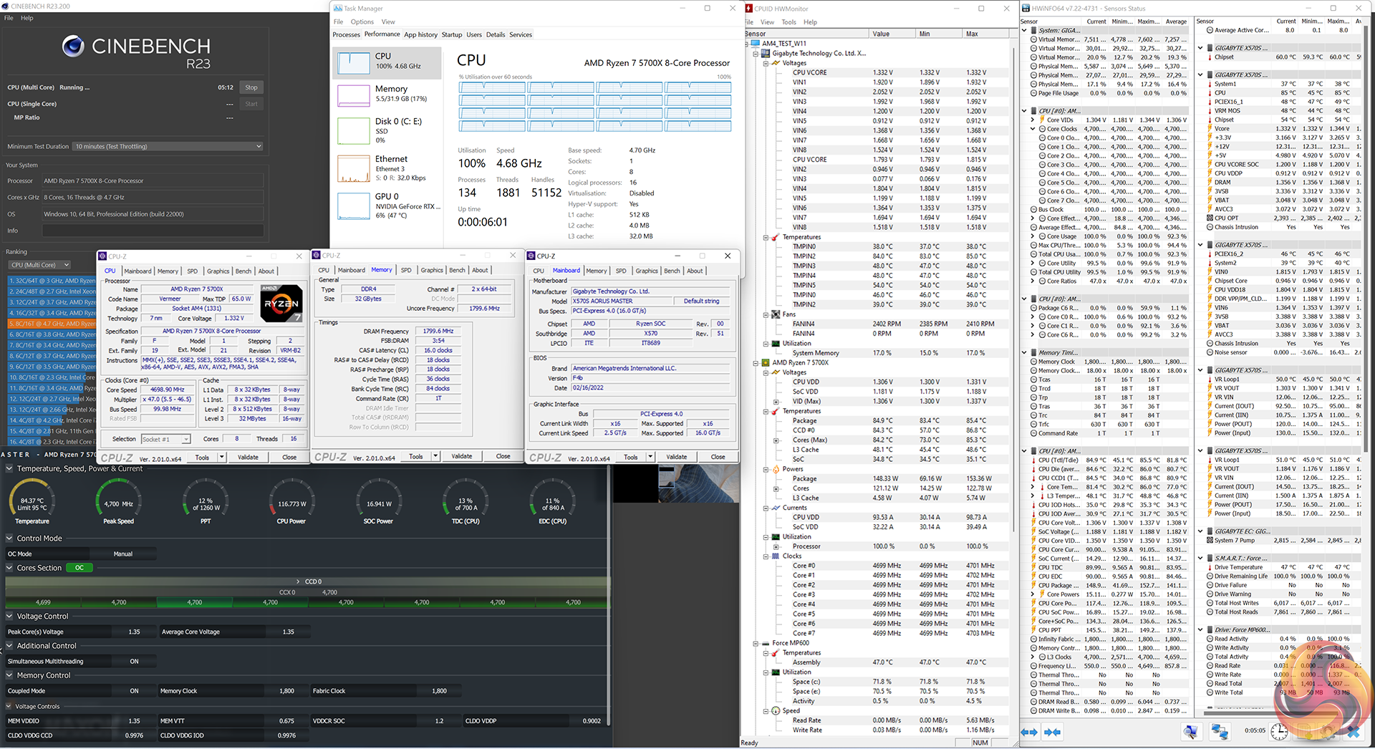Toggle the OC badge in Cores Section

pyautogui.click(x=79, y=568)
